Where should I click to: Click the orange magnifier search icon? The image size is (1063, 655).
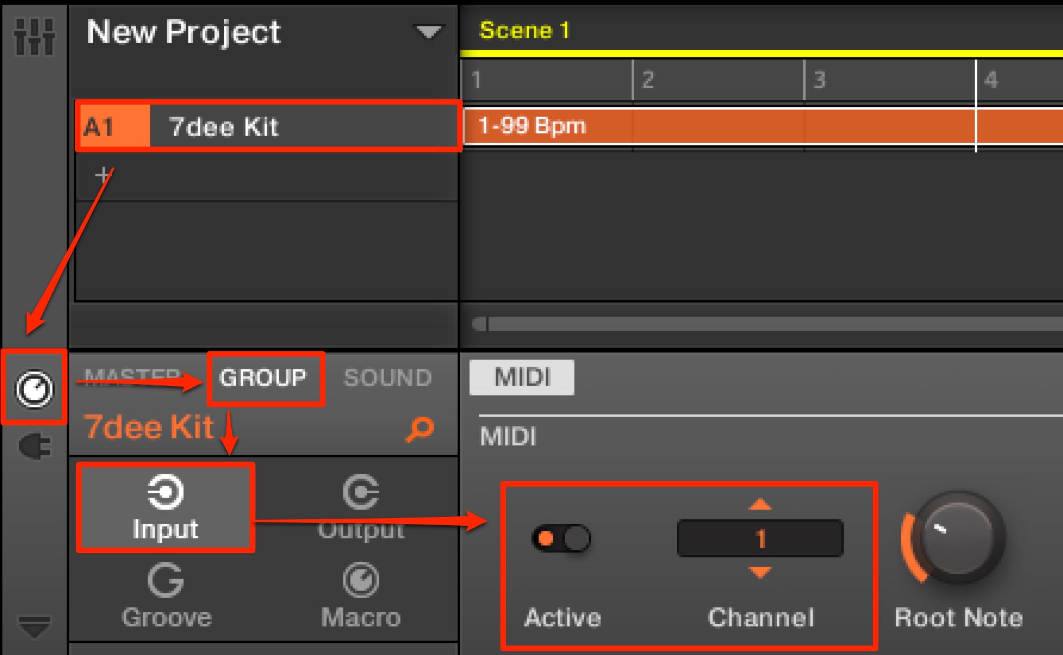[x=419, y=429]
